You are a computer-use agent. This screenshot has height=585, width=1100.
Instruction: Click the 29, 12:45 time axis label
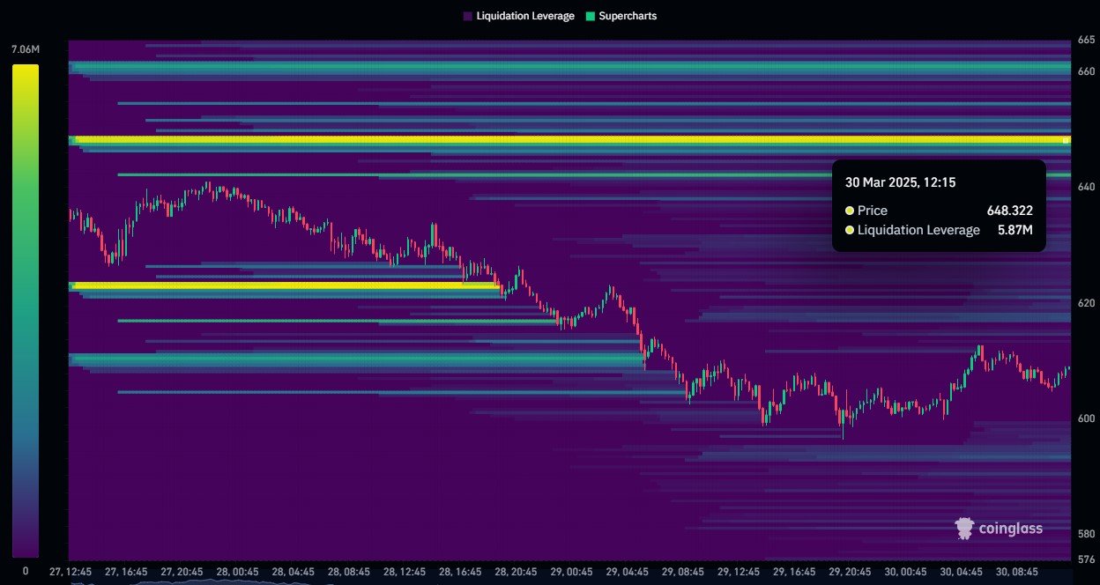[x=739, y=571]
